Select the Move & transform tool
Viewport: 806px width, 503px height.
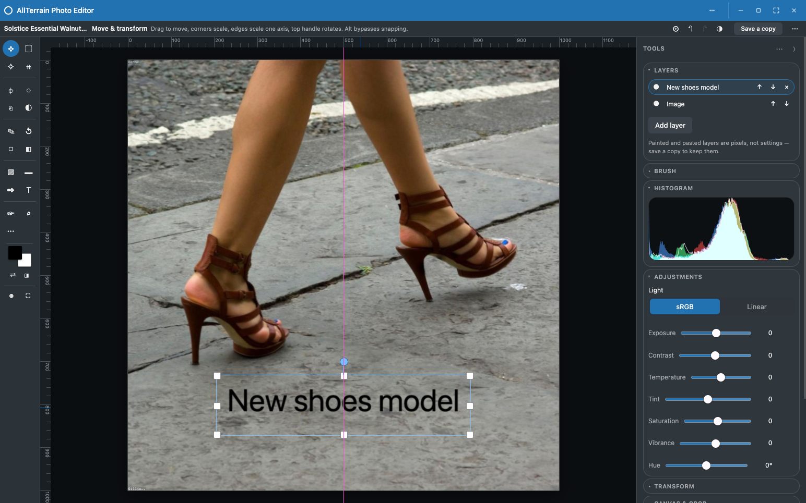click(x=11, y=48)
